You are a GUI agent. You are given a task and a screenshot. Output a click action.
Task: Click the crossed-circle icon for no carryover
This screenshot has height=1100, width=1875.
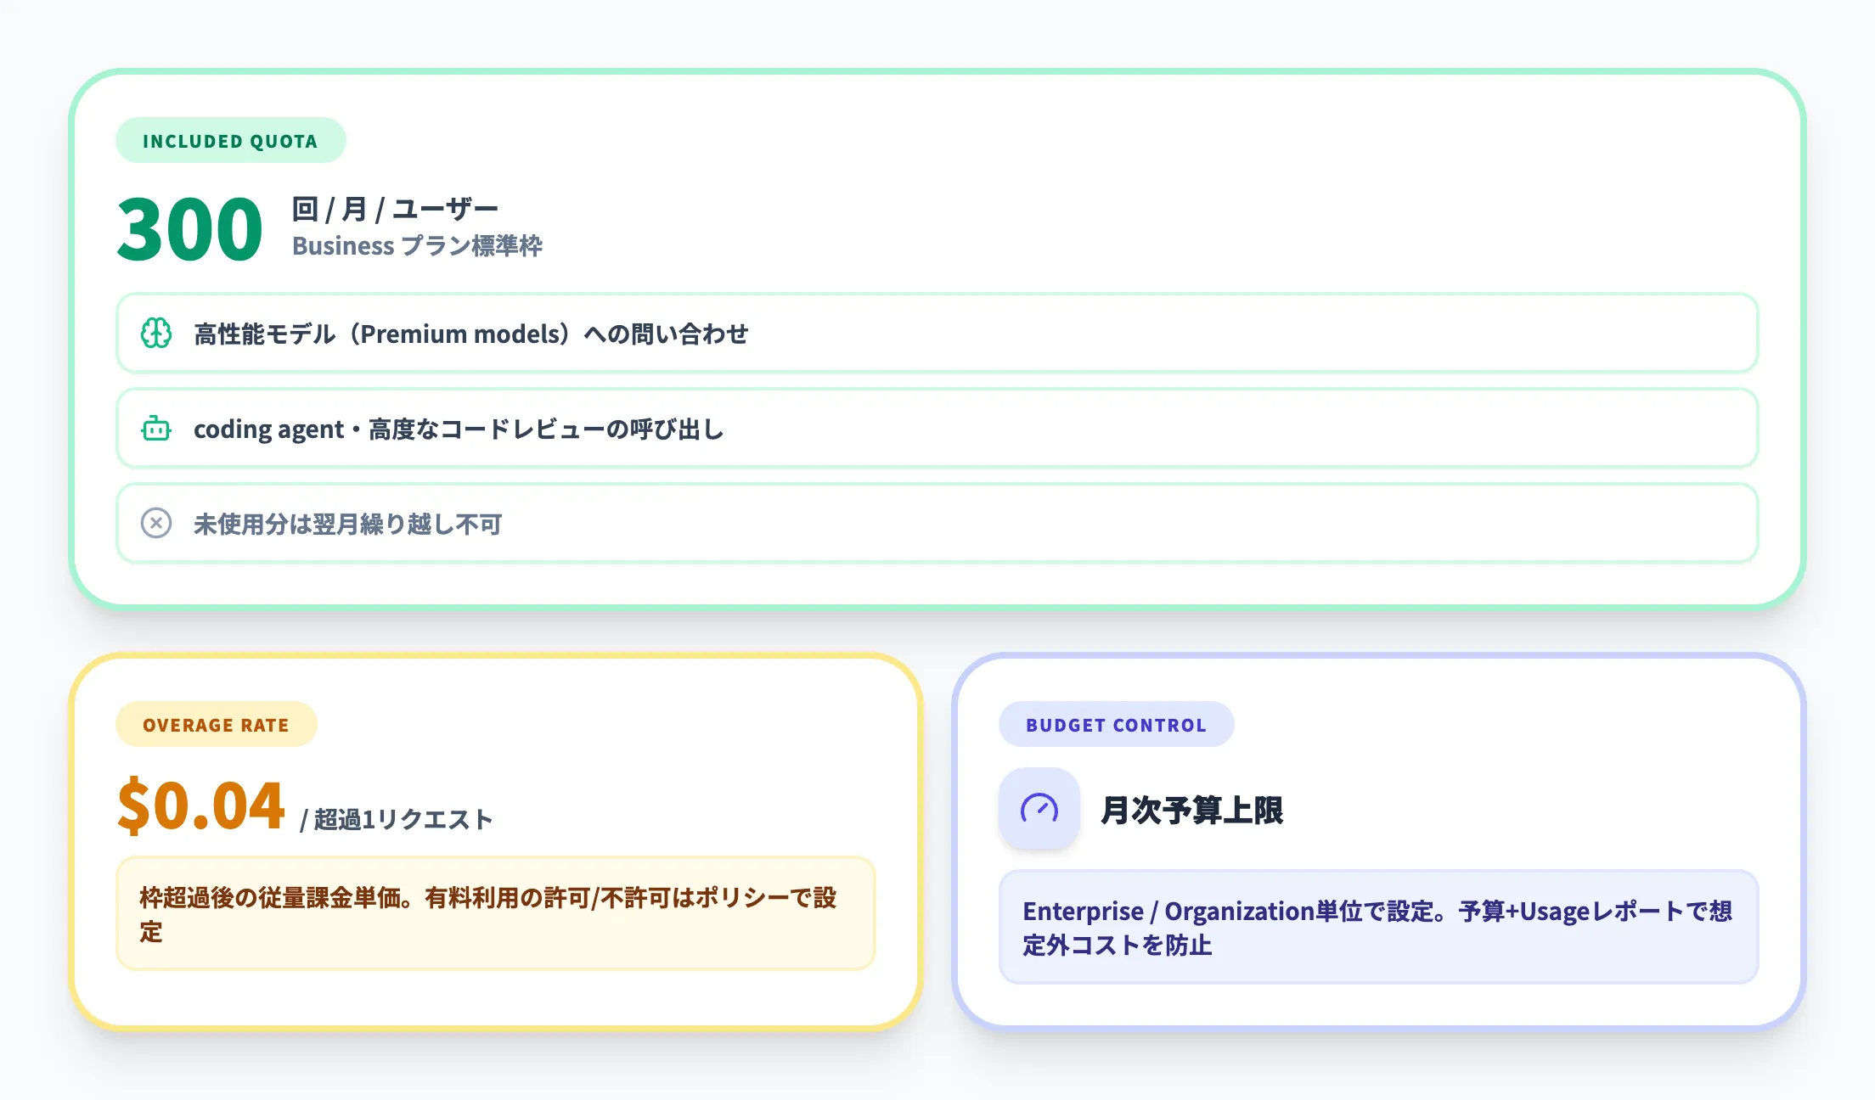pyautogui.click(x=155, y=525)
